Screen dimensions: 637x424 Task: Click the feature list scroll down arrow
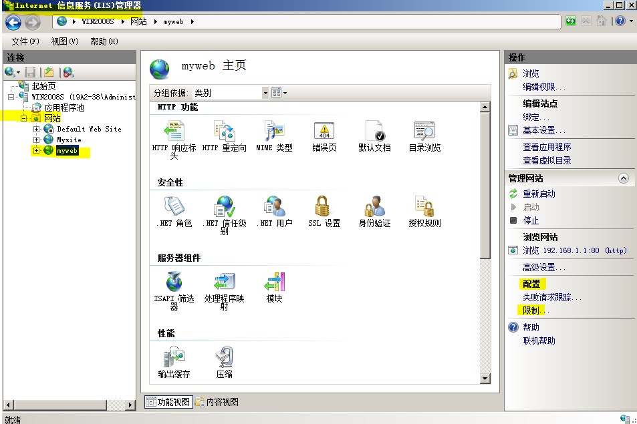pos(485,379)
